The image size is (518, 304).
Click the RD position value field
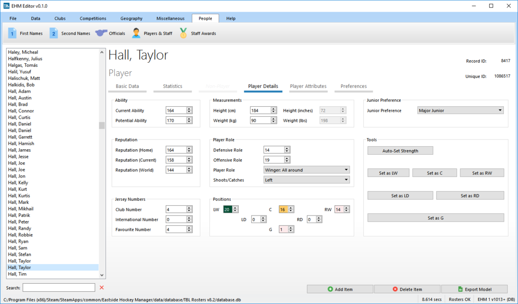point(311,219)
